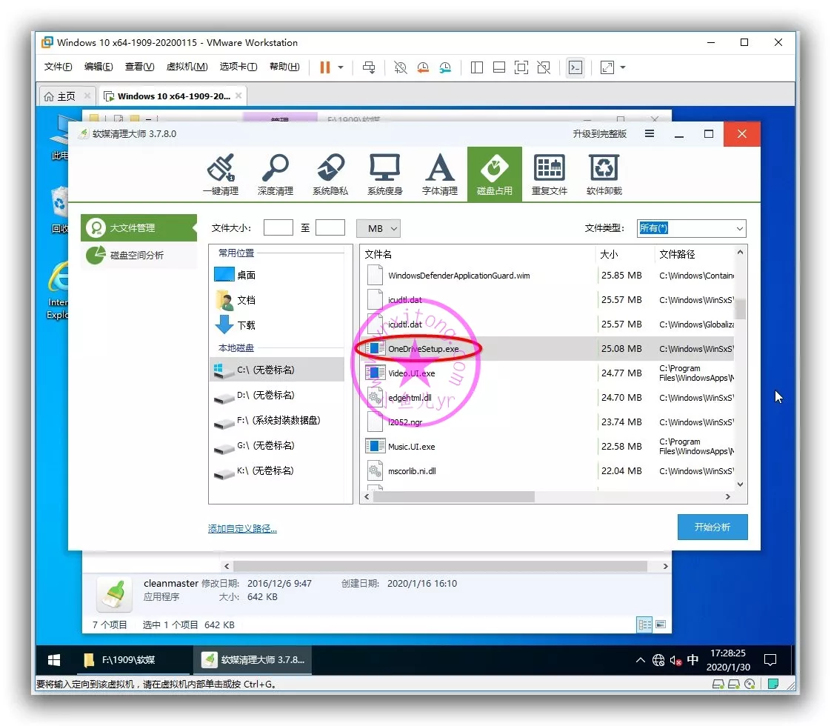Open 重复文件 duplicate files tool
This screenshot has width=831, height=726.
tap(549, 175)
